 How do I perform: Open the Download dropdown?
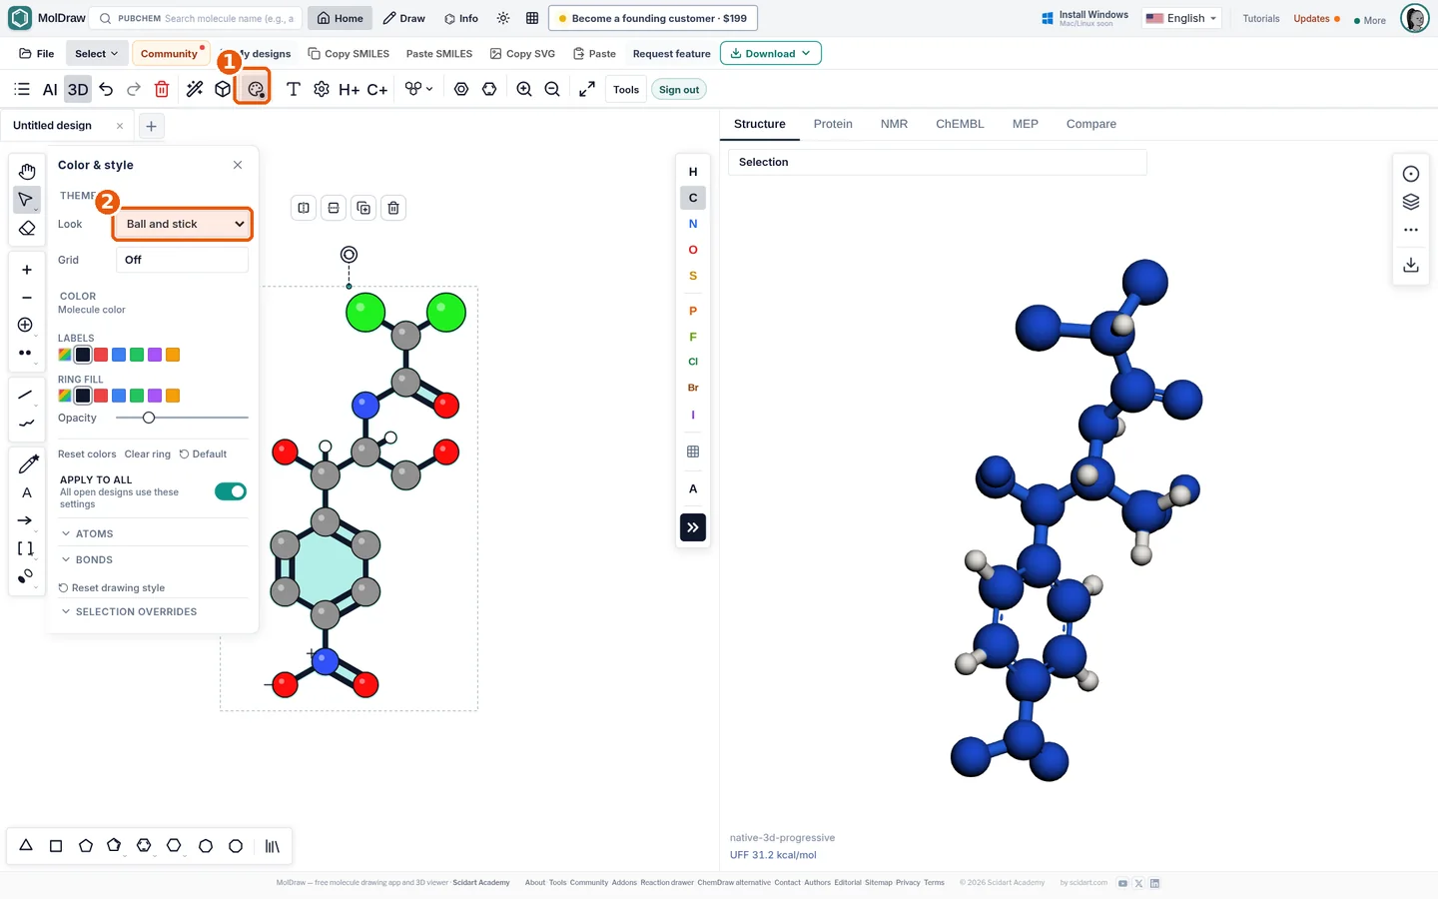coord(771,53)
